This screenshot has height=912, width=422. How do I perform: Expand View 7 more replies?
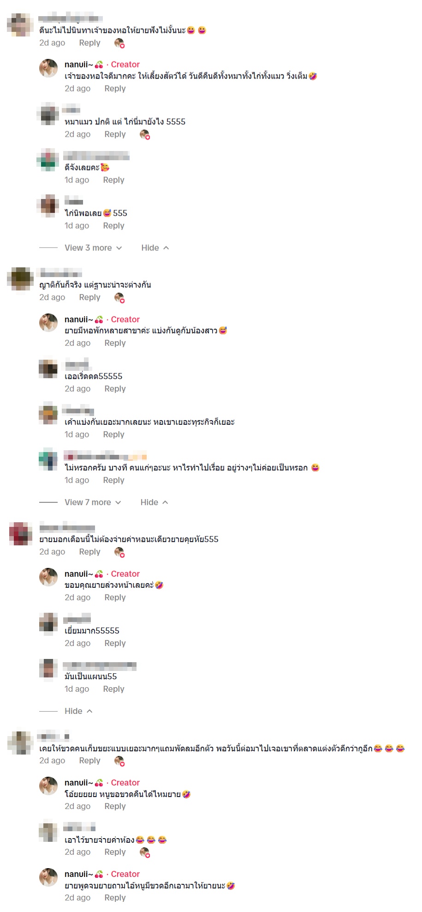pos(93,502)
